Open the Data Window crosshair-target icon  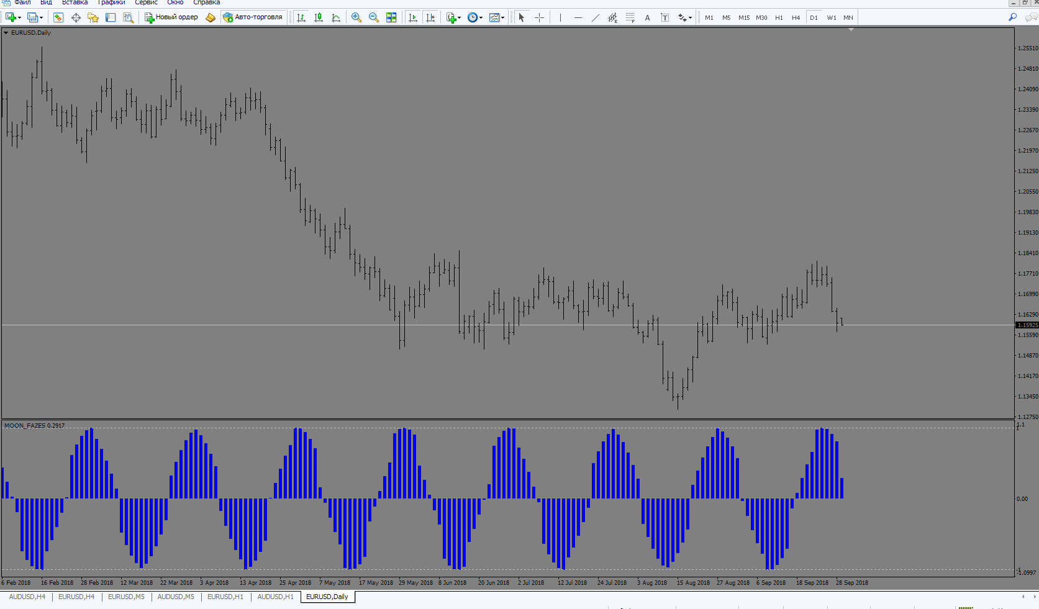tap(76, 17)
